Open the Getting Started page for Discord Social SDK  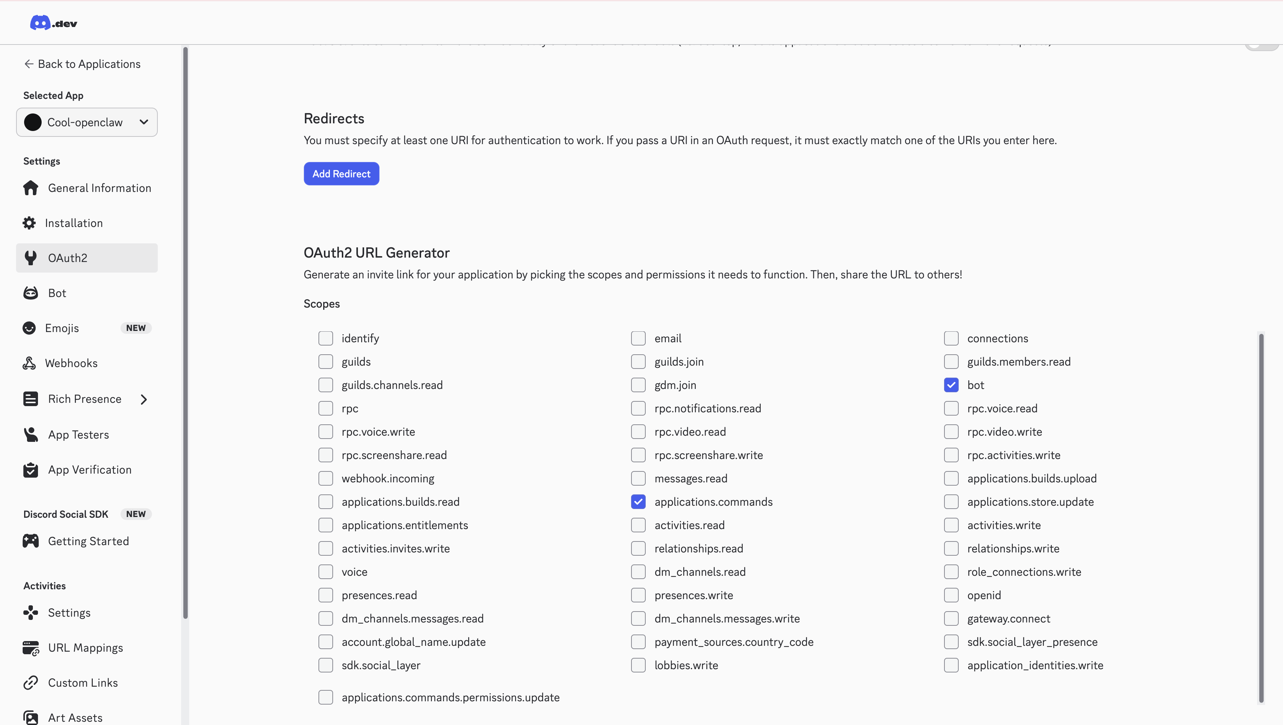89,541
